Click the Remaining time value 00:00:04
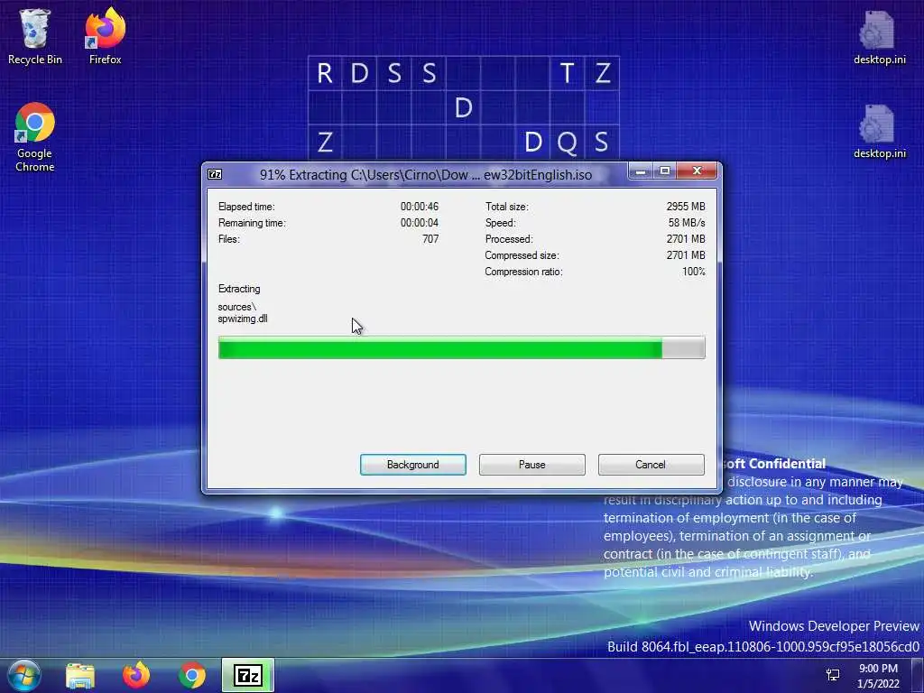 tap(420, 223)
